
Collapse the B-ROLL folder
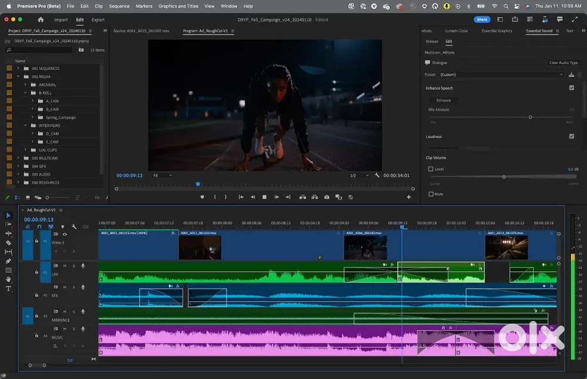(x=25, y=93)
